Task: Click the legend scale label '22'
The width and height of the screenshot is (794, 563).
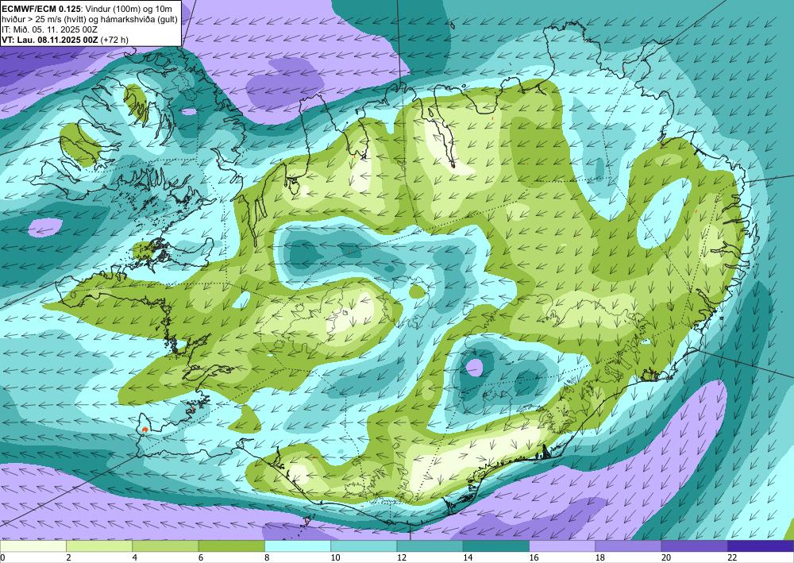Action: [x=733, y=558]
